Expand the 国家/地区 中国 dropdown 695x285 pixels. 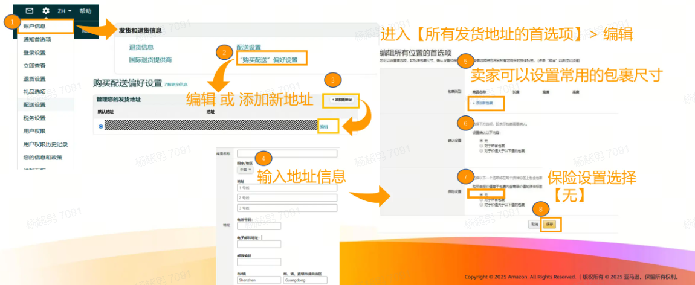pos(245,170)
